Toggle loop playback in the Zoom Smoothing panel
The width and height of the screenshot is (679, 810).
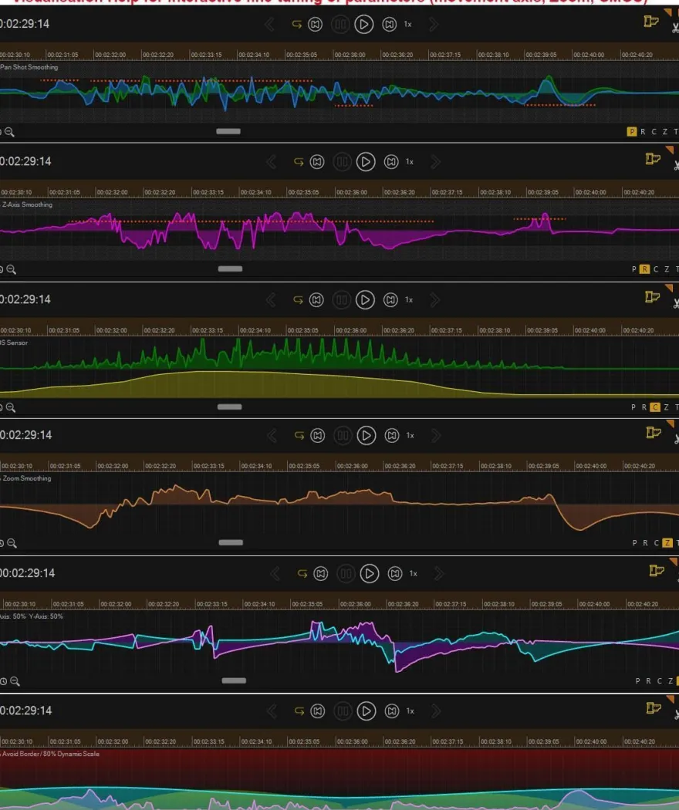click(x=299, y=436)
